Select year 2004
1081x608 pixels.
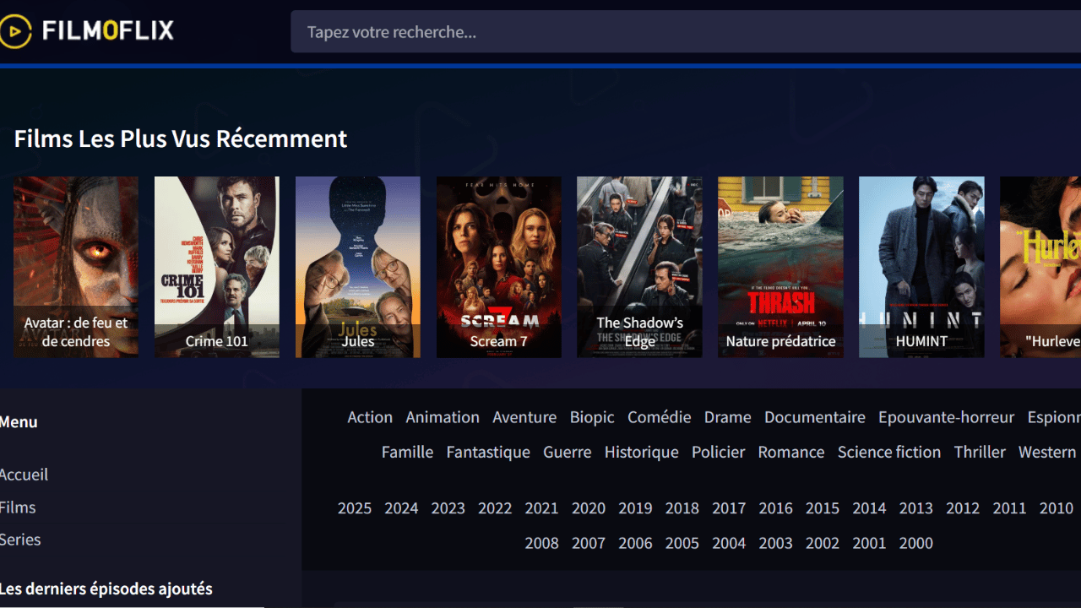click(x=729, y=543)
